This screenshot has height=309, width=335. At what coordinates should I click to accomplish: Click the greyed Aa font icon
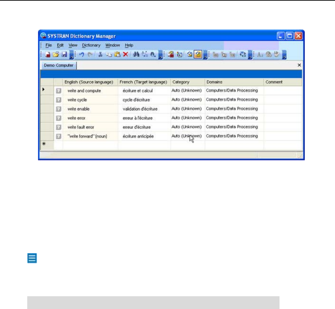260,55
